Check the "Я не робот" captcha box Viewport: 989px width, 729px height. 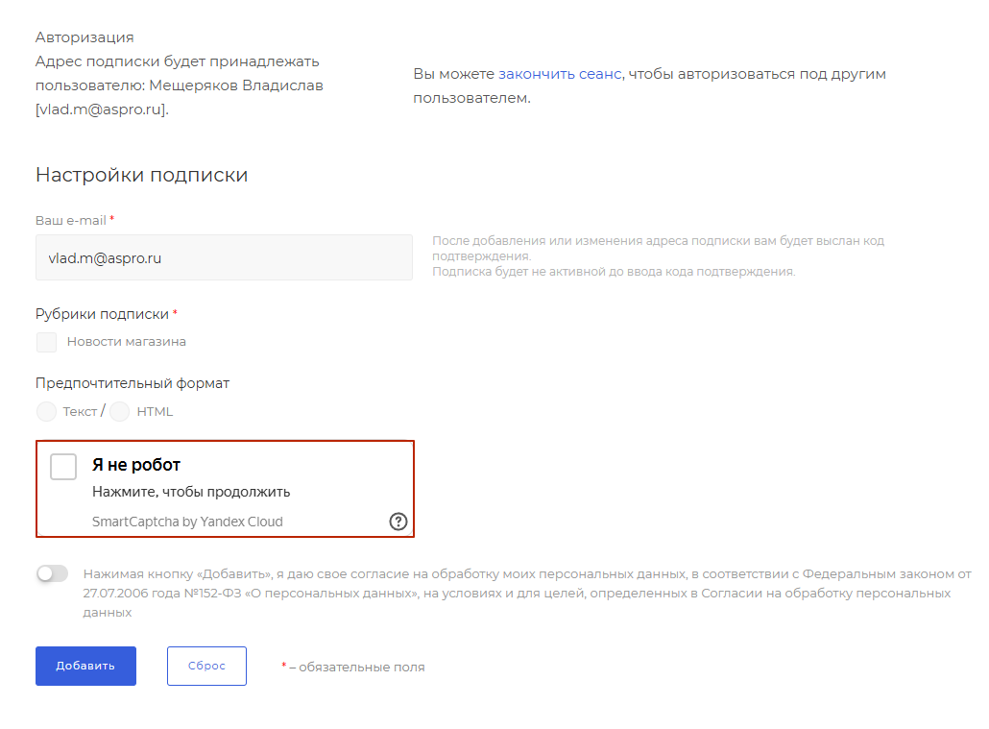pos(63,467)
